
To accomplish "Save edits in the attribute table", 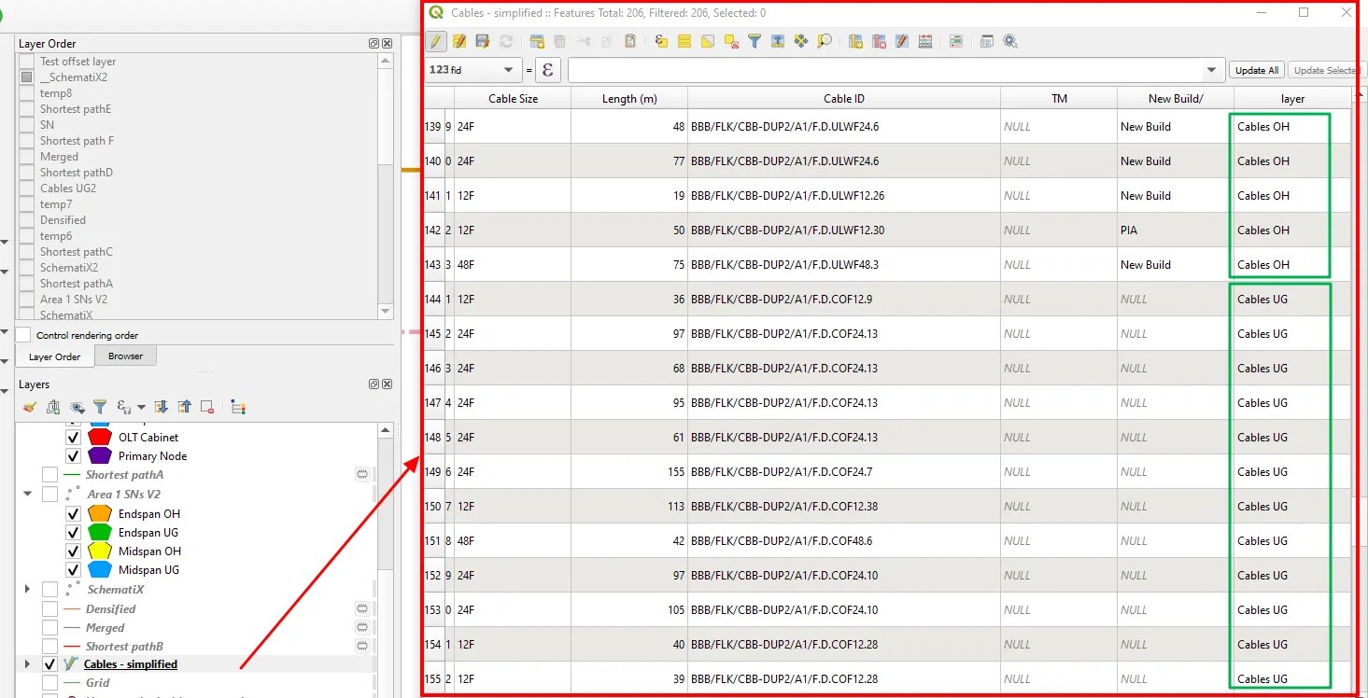I will [x=484, y=41].
